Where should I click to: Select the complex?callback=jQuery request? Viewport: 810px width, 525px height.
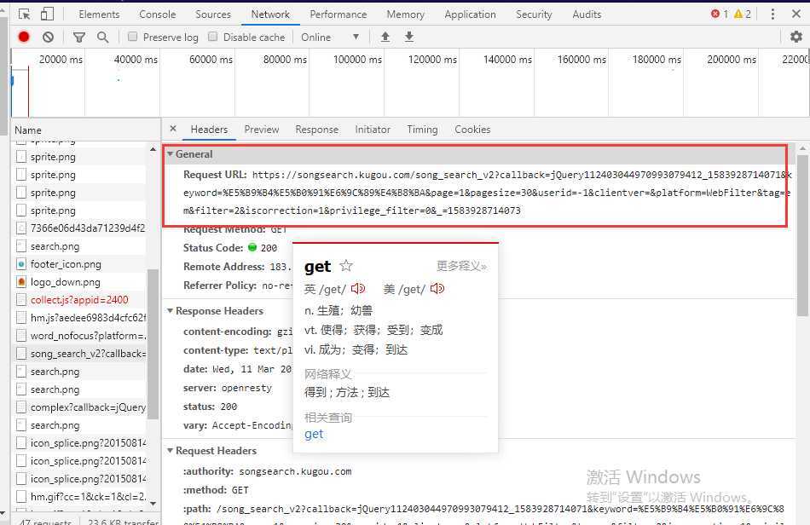tap(80, 407)
